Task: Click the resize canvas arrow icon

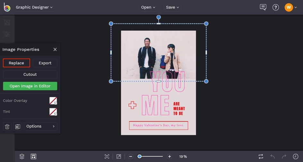Action: [x=119, y=157]
